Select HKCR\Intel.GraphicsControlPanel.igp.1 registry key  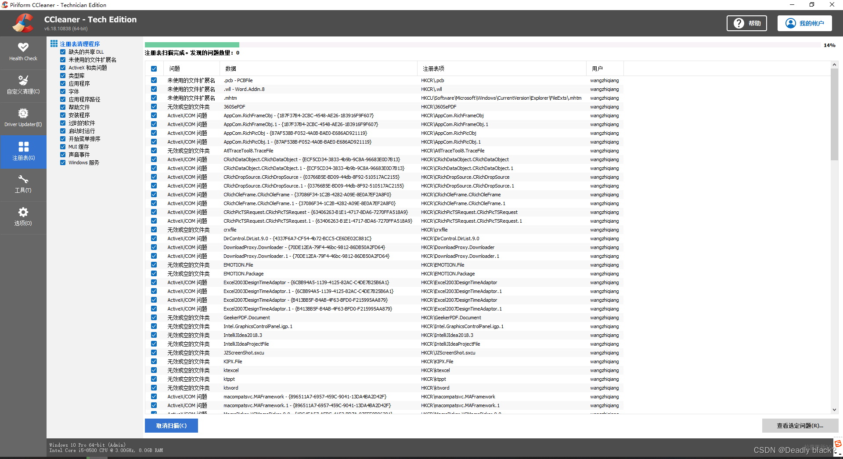(x=462, y=326)
